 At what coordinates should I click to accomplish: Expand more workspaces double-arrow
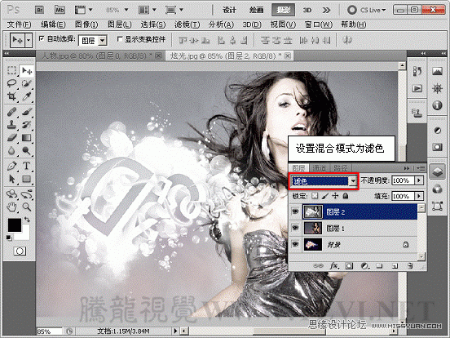point(326,11)
